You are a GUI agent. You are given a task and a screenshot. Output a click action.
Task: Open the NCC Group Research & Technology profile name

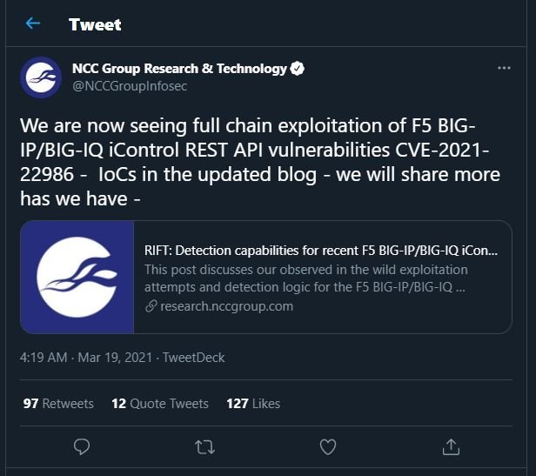179,69
